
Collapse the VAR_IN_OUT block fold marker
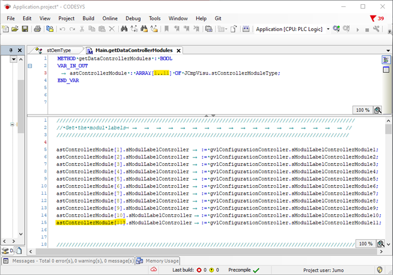[x=30, y=66]
